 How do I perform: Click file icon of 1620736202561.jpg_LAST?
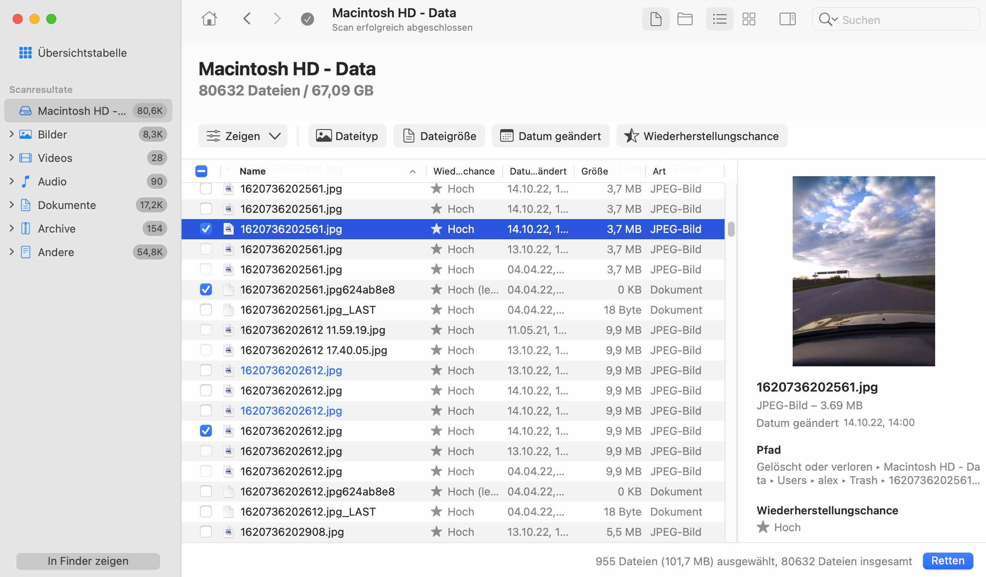pyautogui.click(x=228, y=310)
